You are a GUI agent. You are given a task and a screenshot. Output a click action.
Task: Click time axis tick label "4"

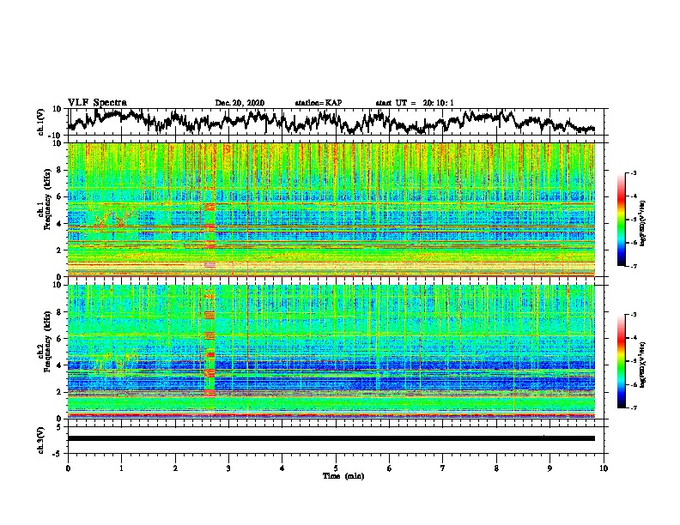282,468
